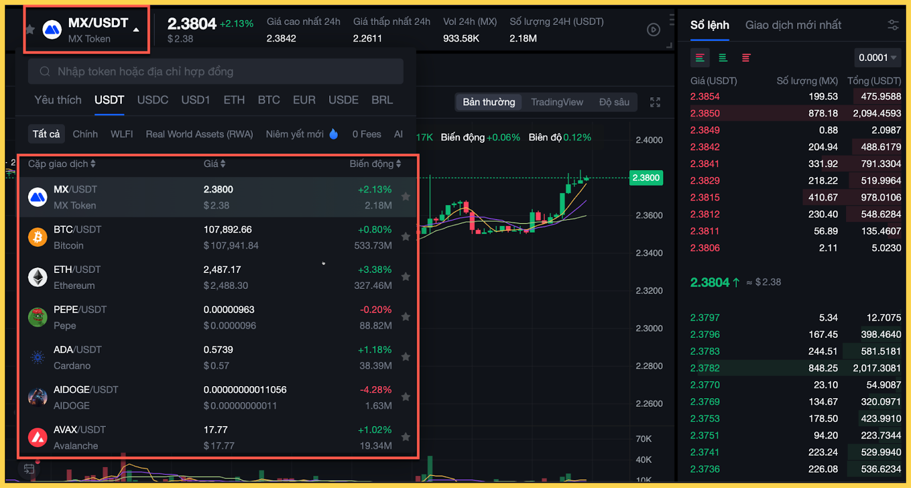Switch to the Yêu thích tab
The image size is (911, 488).
(58, 100)
